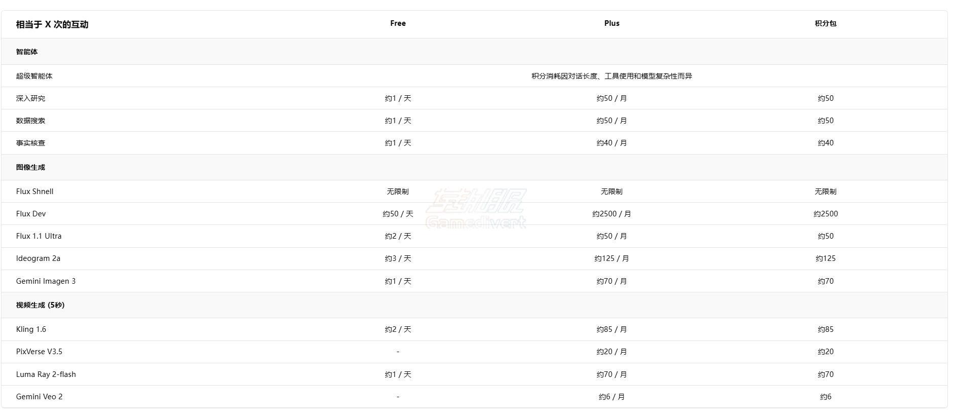Select the Plus value '约50 / 月' for 数据搜索
The image size is (953, 417).
tap(612, 121)
